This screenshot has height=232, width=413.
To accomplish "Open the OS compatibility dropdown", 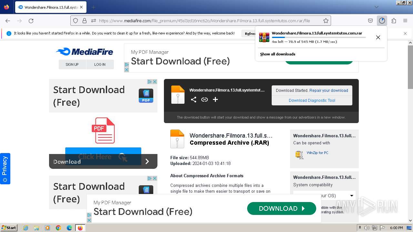I will pyautogui.click(x=324, y=196).
